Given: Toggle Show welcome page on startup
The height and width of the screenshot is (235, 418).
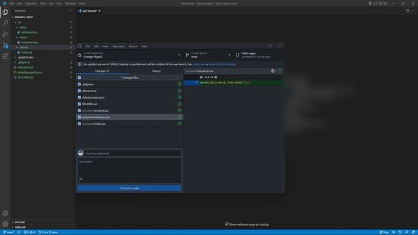Looking at the screenshot, I should pyautogui.click(x=227, y=224).
